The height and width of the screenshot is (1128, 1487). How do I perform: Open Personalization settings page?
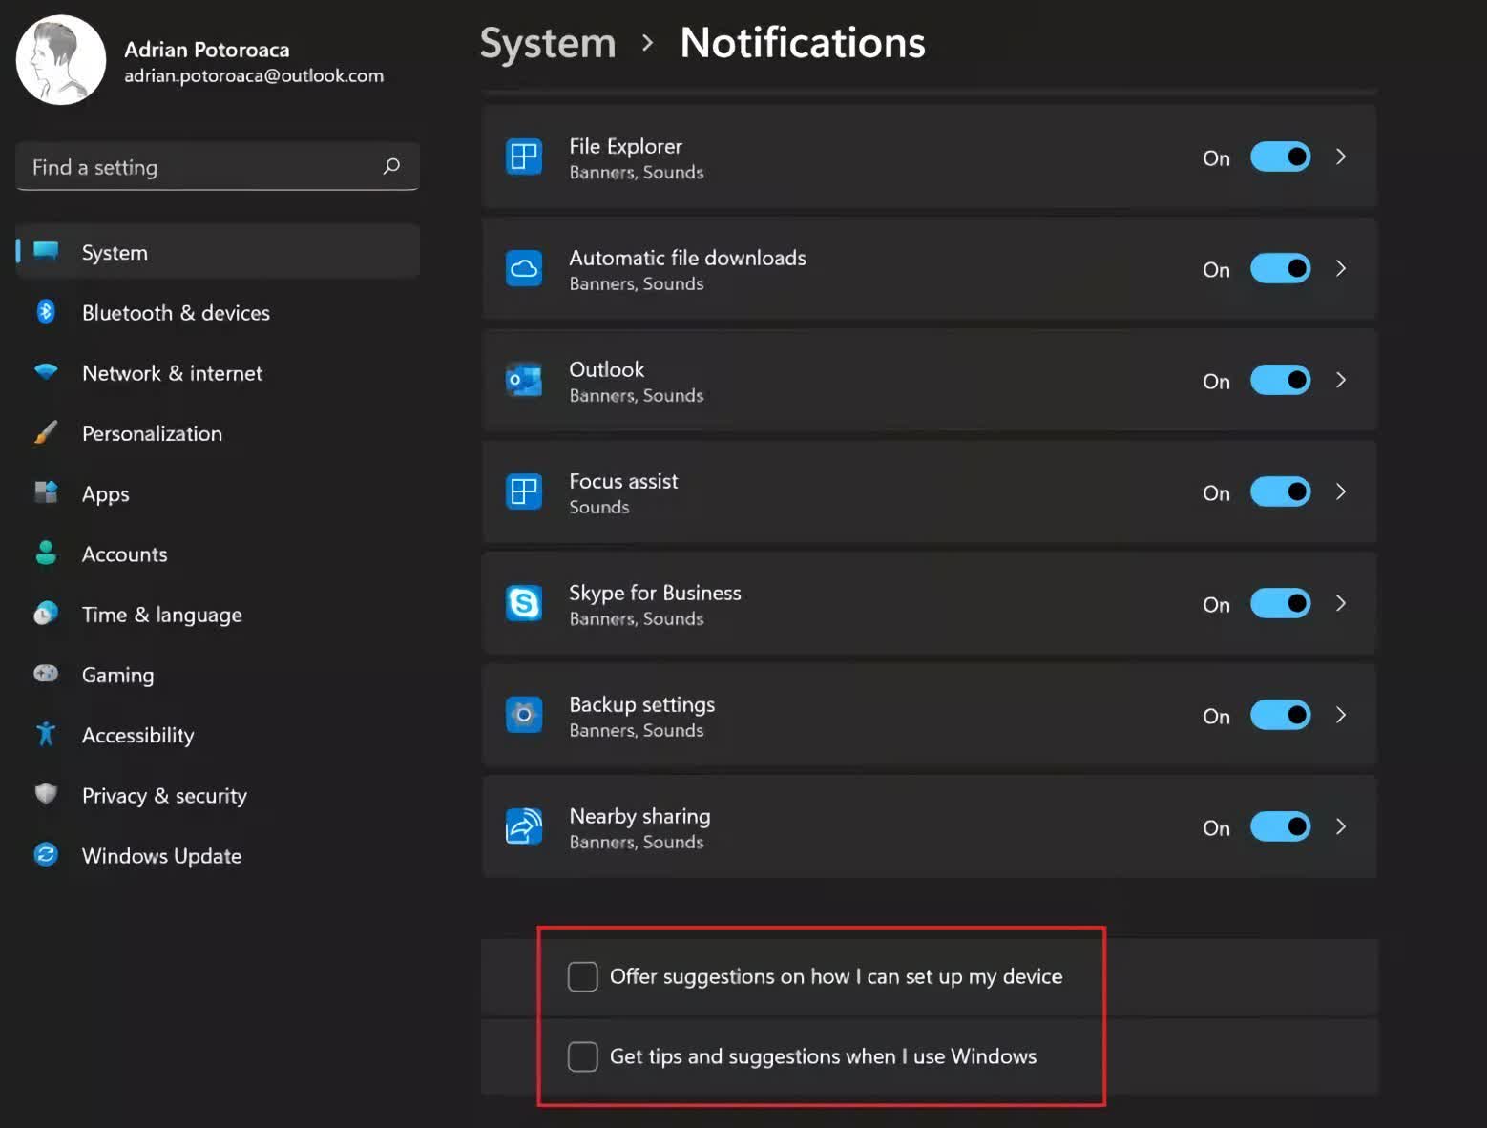coord(218,433)
